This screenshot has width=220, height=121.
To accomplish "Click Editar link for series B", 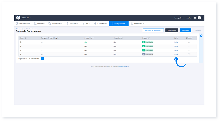I will pos(176,54).
